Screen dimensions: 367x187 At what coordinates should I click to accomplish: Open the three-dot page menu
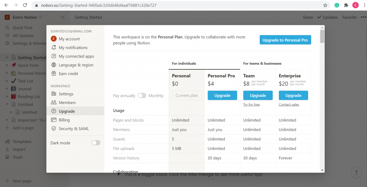coord(363,17)
